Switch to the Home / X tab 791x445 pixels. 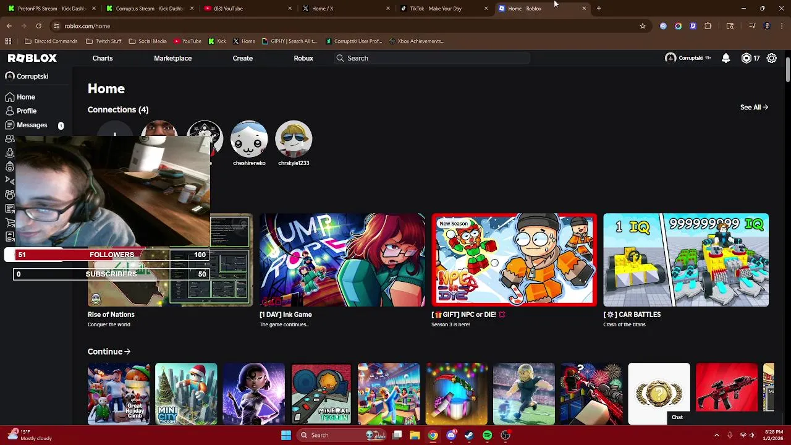346,9
